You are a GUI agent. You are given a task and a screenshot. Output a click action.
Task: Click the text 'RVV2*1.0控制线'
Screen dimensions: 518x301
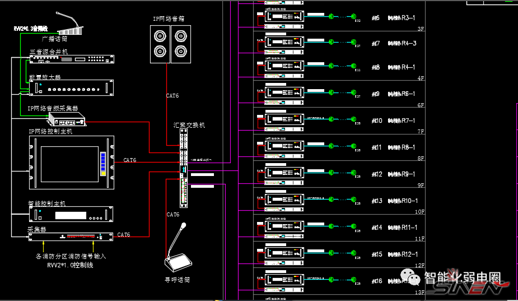click(70, 265)
